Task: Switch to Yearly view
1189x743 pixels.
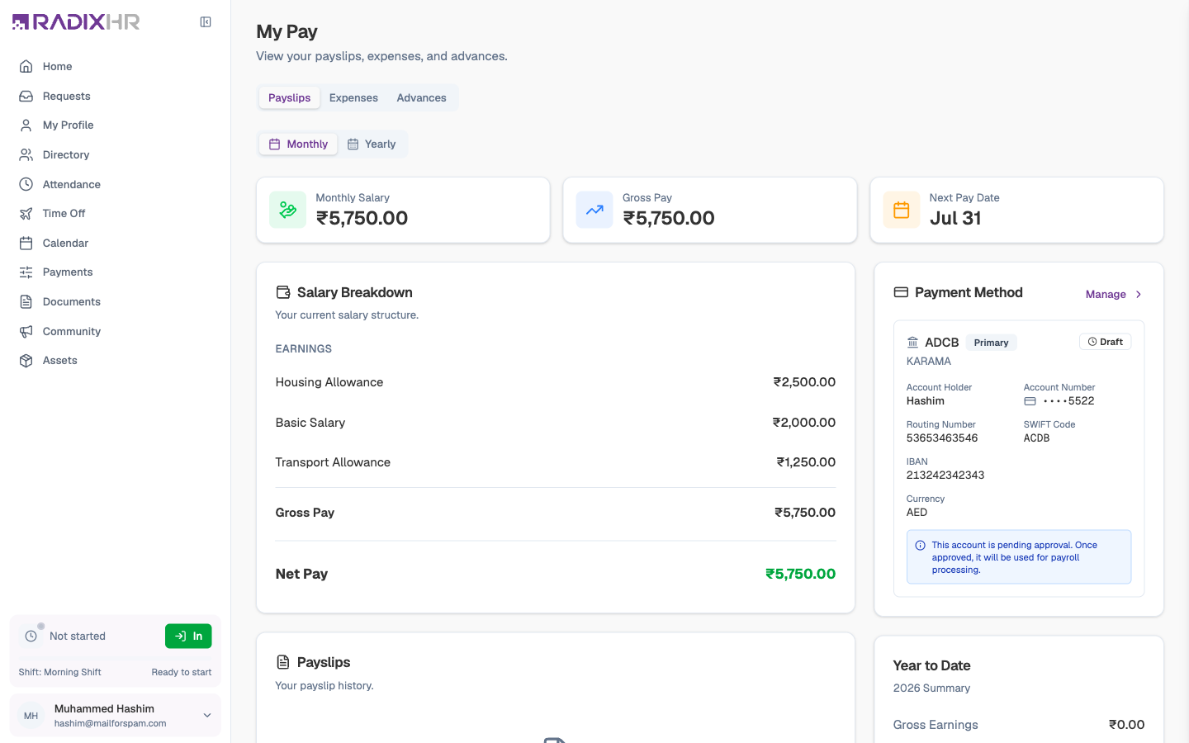Action: (x=372, y=144)
